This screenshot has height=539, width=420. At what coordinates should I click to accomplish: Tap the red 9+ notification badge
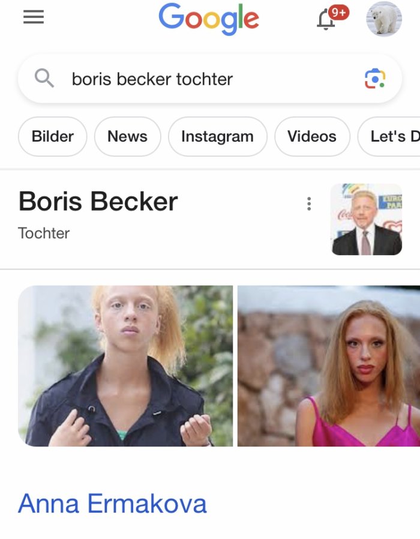[x=338, y=13]
